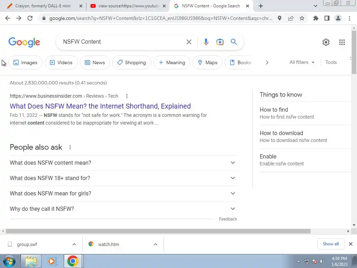
Task: Open a new browser tab
Action: click(x=261, y=6)
